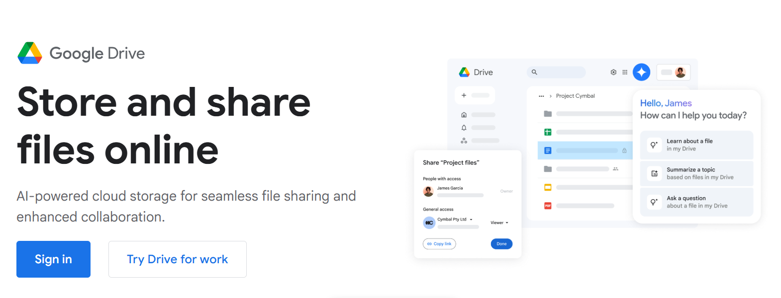Viewport: 781px width, 298px height.
Task: Expand the Viewer permission dropdown
Action: 499,223
